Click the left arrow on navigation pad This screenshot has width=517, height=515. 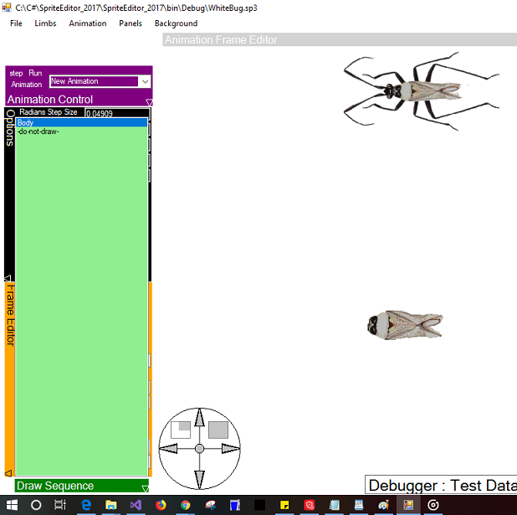[168, 448]
